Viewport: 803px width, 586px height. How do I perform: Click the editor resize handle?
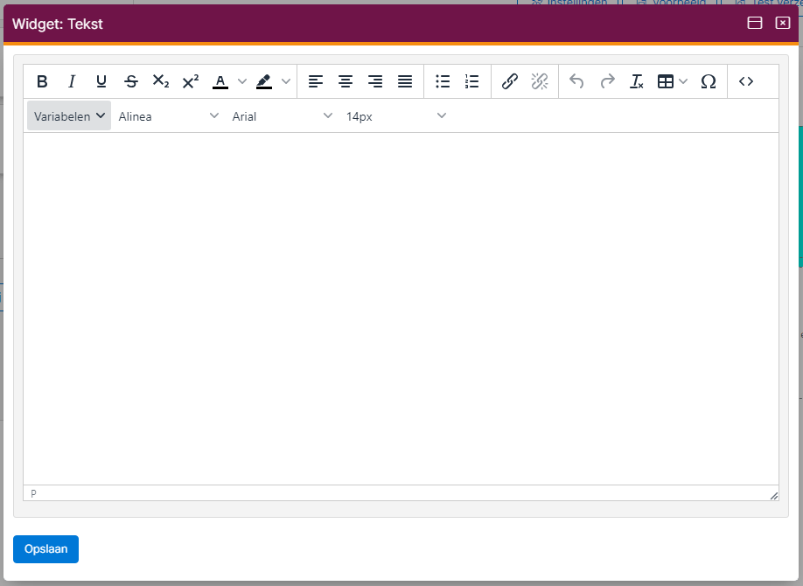point(774,495)
